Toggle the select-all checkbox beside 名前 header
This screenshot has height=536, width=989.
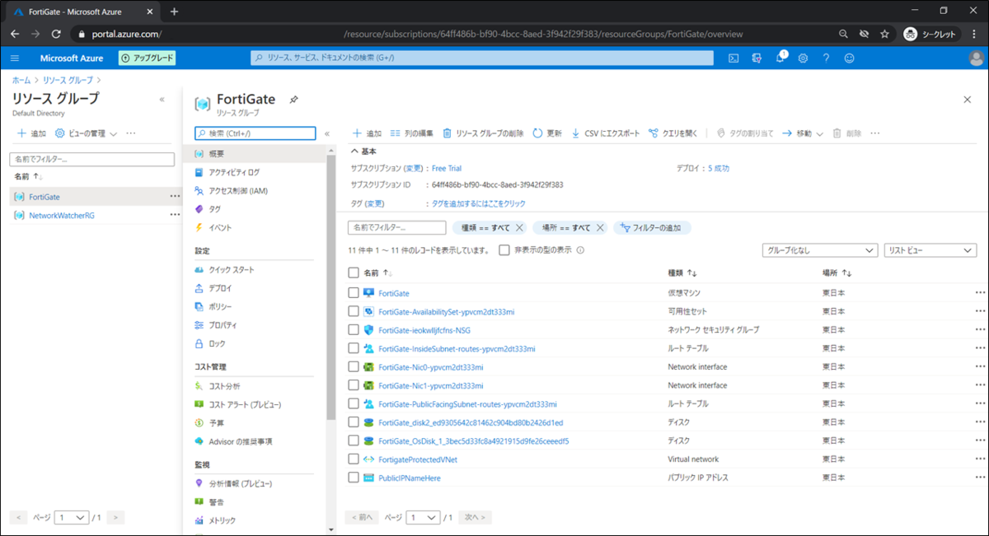354,273
